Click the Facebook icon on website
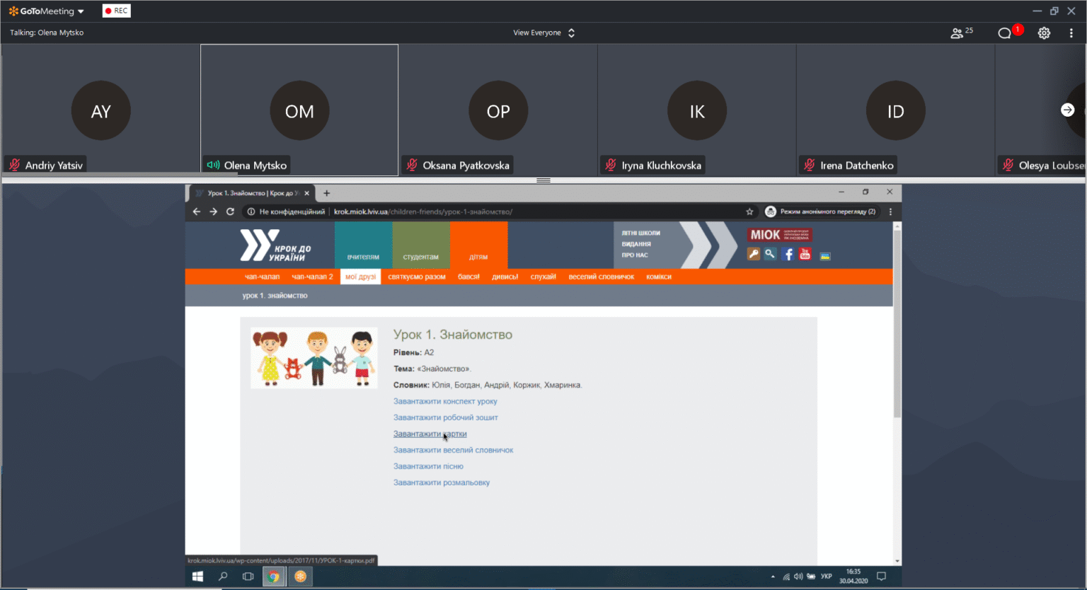The image size is (1087, 590). pos(788,255)
